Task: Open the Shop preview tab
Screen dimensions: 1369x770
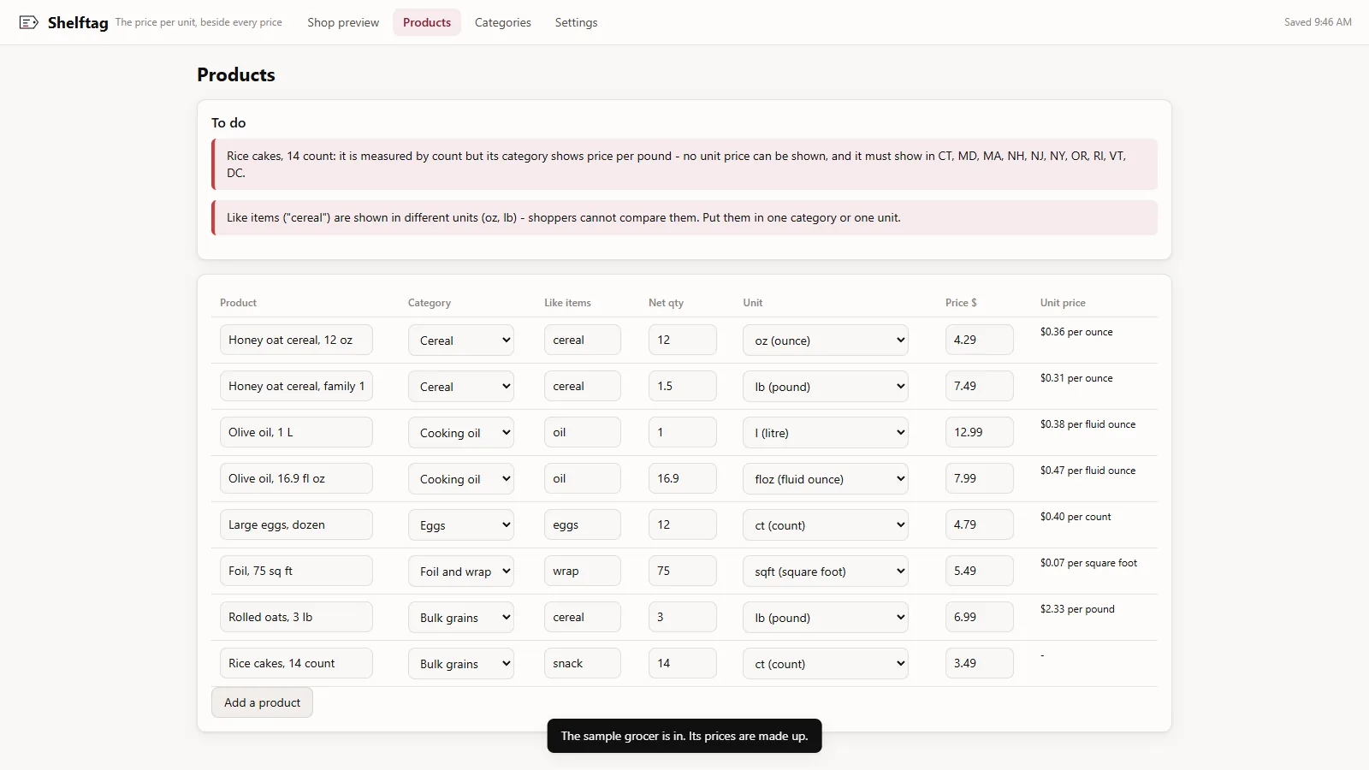Action: click(343, 22)
